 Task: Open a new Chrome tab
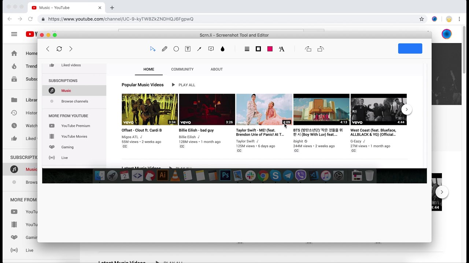point(112,8)
